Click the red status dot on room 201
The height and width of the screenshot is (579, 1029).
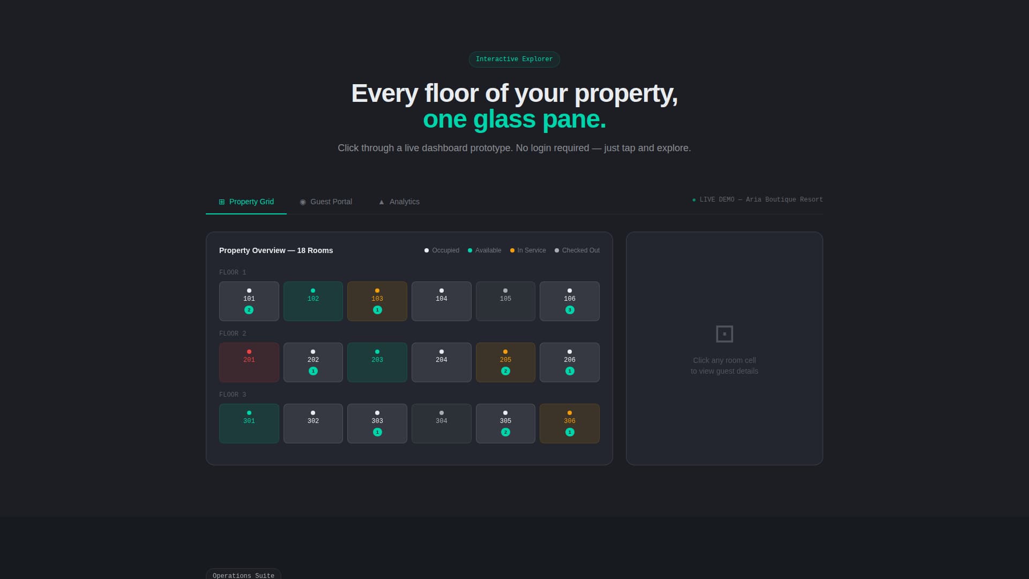coord(249,352)
